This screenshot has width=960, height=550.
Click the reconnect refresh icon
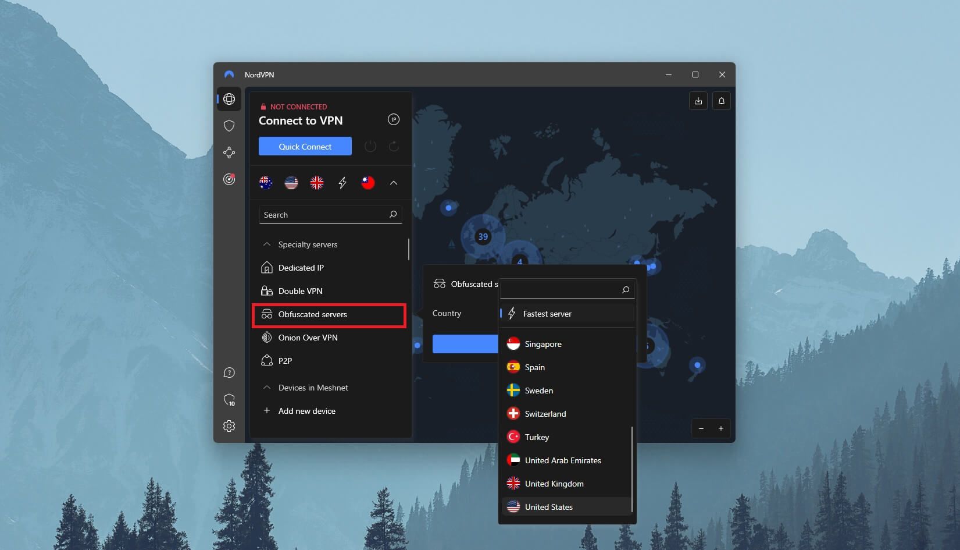[x=394, y=146]
